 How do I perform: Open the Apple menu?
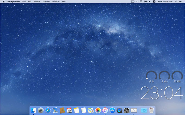click(x=4, y=1)
